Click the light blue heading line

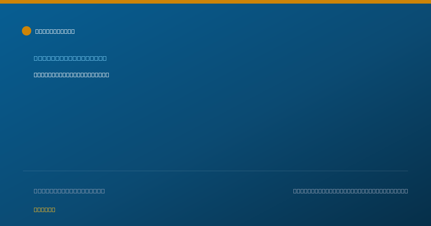(70, 58)
